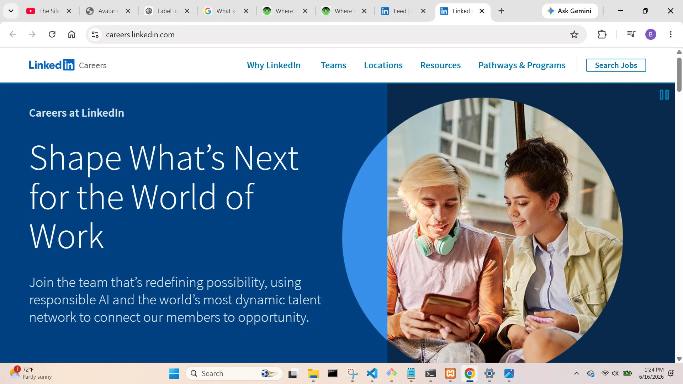Navigate back to previous page
Viewport: 683px width, 384px height.
click(x=12, y=34)
